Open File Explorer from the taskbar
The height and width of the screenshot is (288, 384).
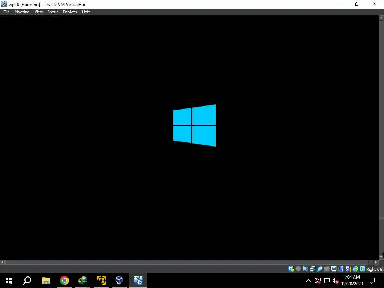(46, 280)
